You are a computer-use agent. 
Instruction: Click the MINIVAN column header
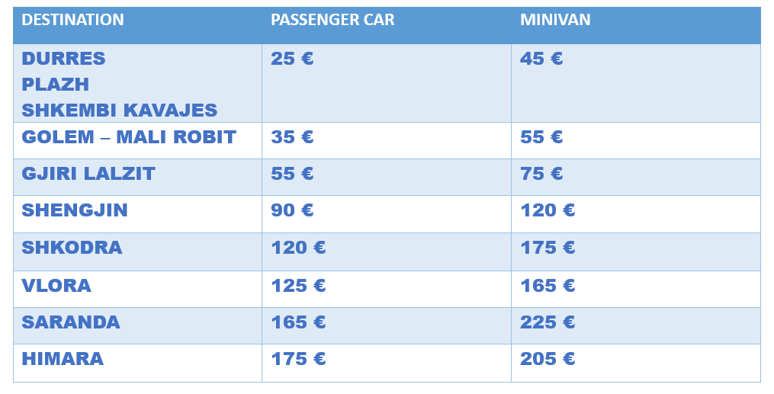(555, 21)
